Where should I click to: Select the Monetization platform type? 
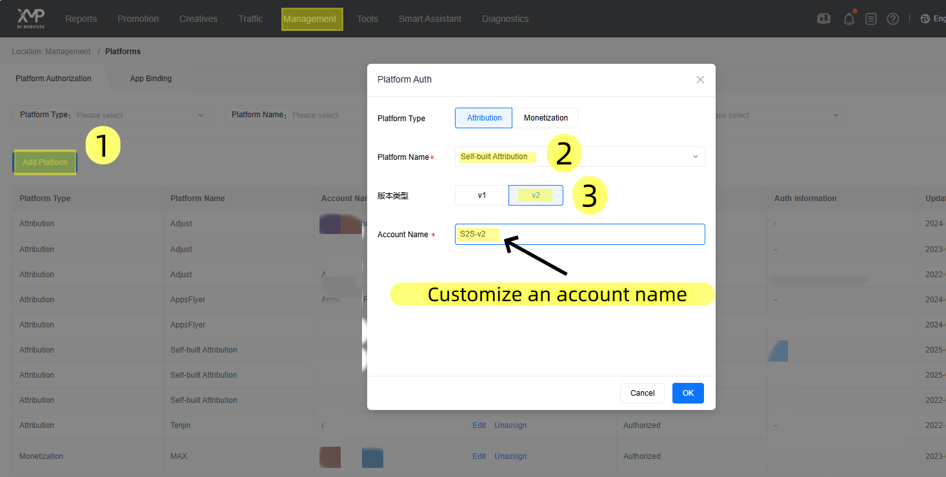tap(545, 118)
